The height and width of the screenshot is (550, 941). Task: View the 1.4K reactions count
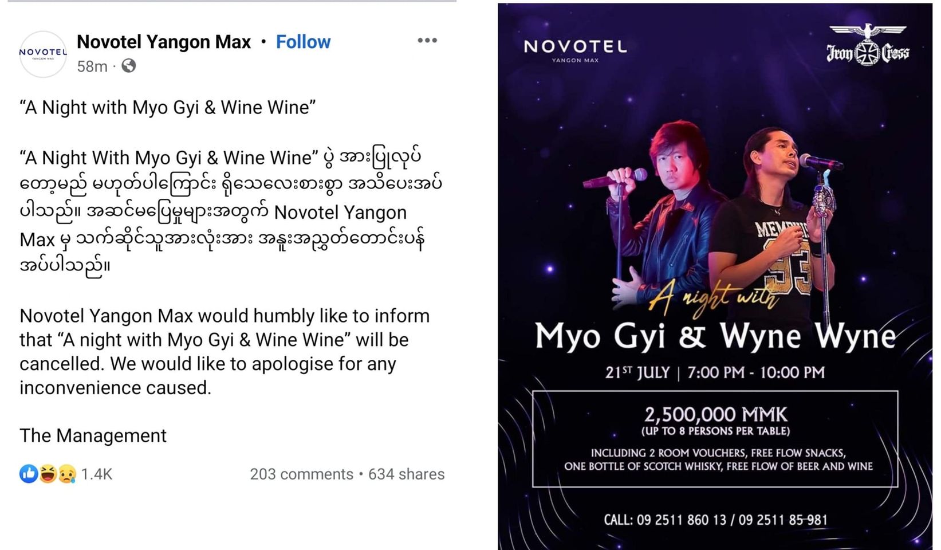96,474
